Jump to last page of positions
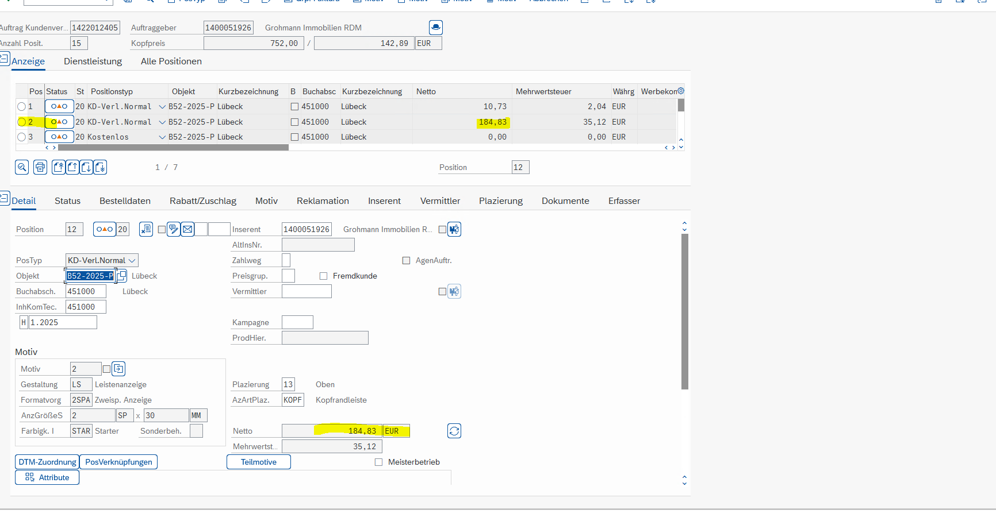 (x=100, y=167)
